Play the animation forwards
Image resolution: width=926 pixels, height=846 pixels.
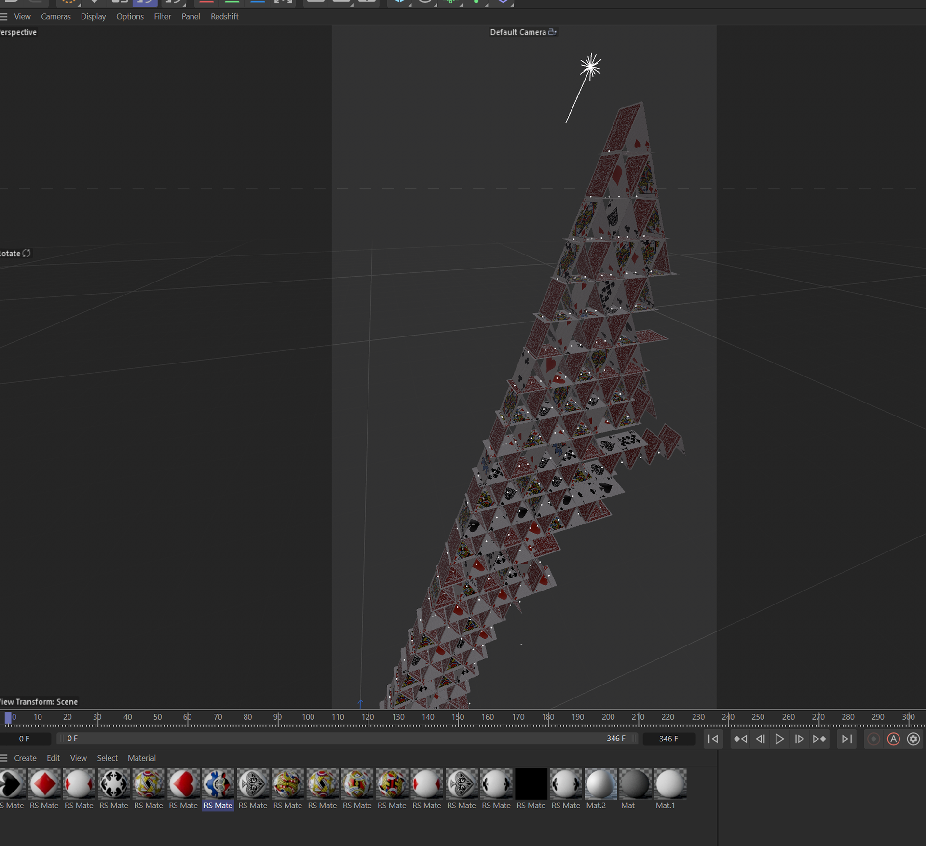(x=779, y=739)
